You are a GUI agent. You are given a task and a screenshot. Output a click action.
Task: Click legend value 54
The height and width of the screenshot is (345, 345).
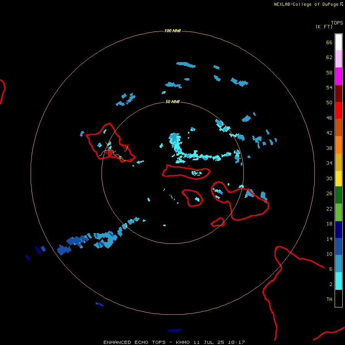pos(329,87)
